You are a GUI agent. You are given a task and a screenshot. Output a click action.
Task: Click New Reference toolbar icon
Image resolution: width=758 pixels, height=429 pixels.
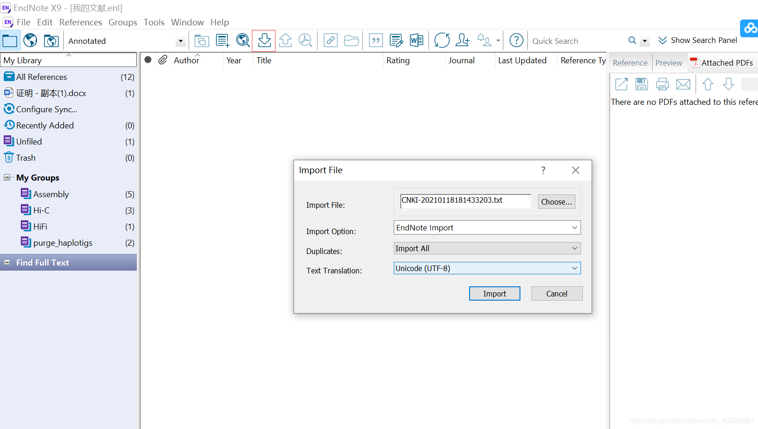[x=222, y=41]
